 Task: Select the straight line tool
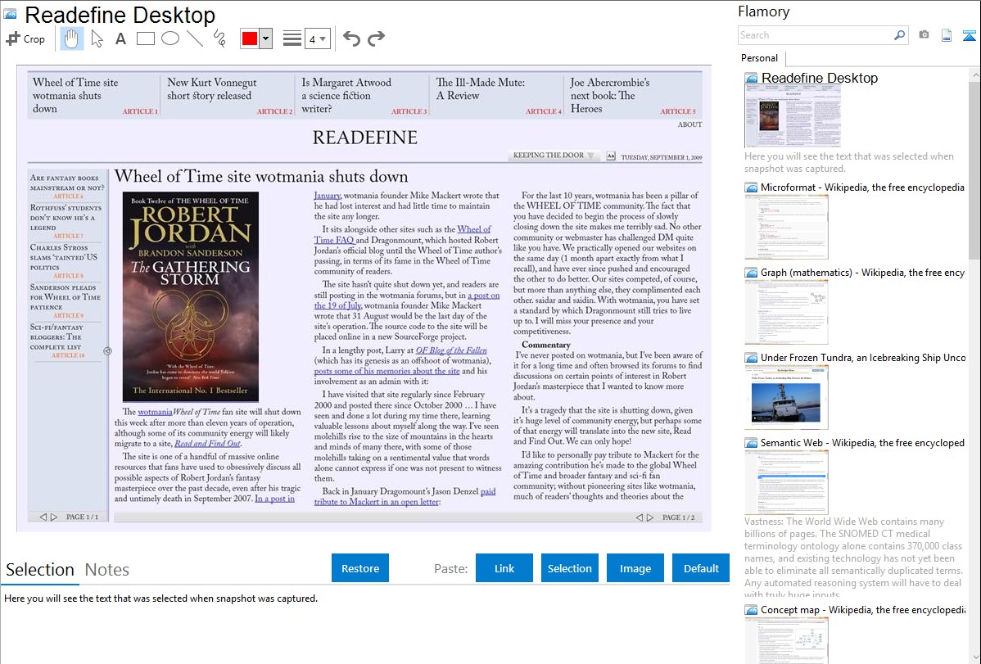195,38
